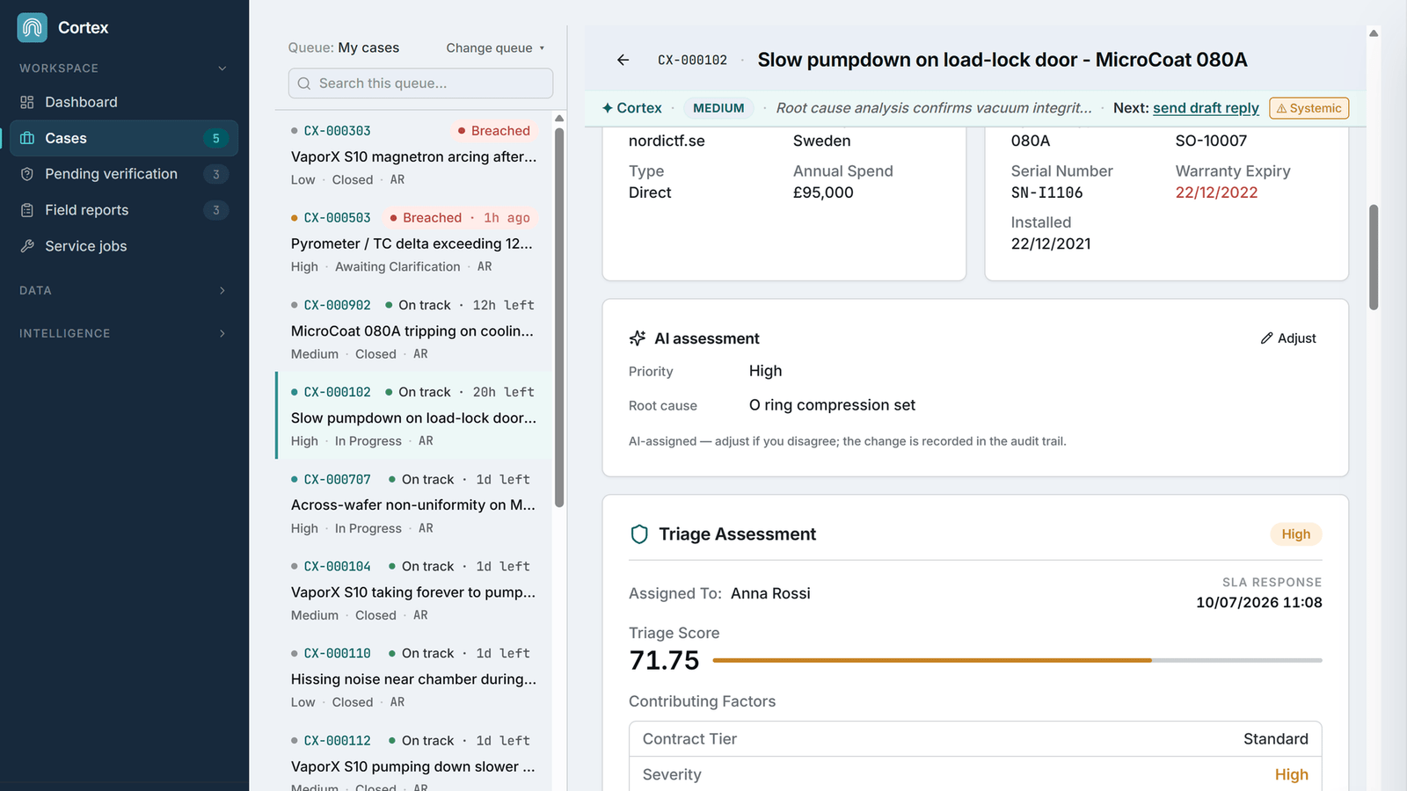Click the Field reports count badge
Image resolution: width=1407 pixels, height=791 pixels.
(x=215, y=210)
